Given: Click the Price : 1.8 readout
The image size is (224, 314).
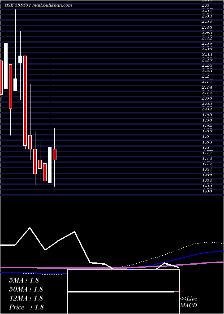Looking at the screenshot, I should (x=26, y=307).
